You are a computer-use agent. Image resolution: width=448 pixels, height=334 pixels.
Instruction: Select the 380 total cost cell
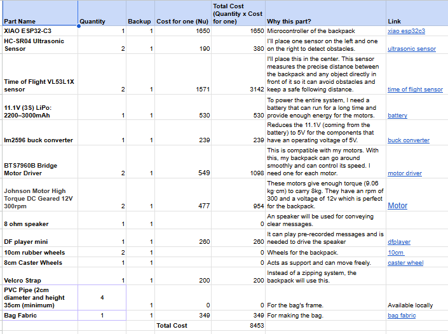click(x=238, y=45)
